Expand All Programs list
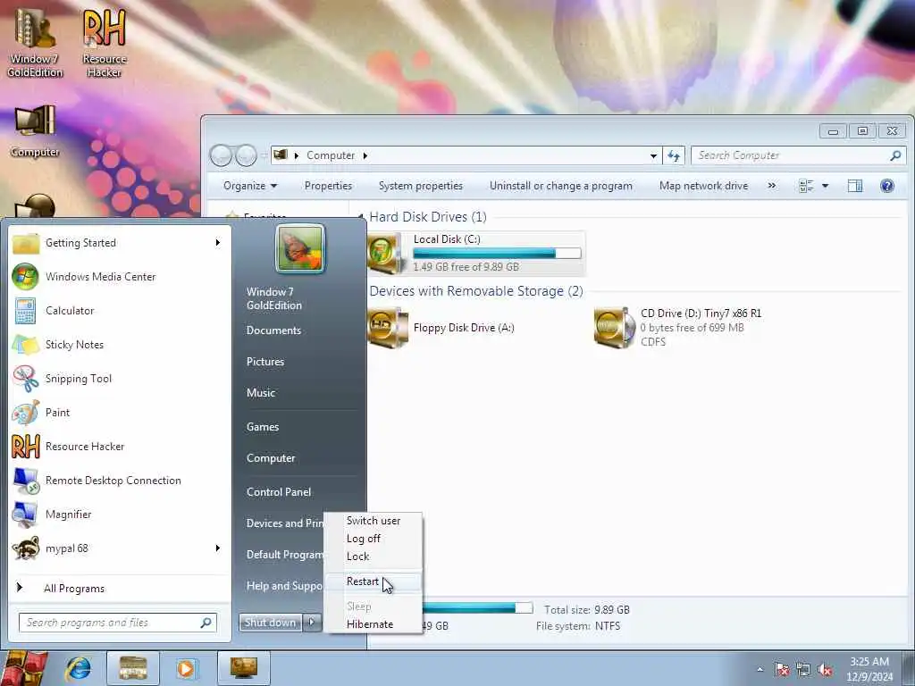The image size is (915, 686). click(x=74, y=588)
